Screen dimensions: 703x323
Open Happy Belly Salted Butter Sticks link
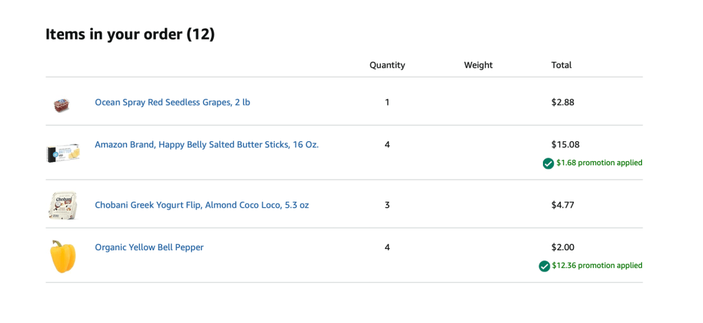tap(207, 145)
